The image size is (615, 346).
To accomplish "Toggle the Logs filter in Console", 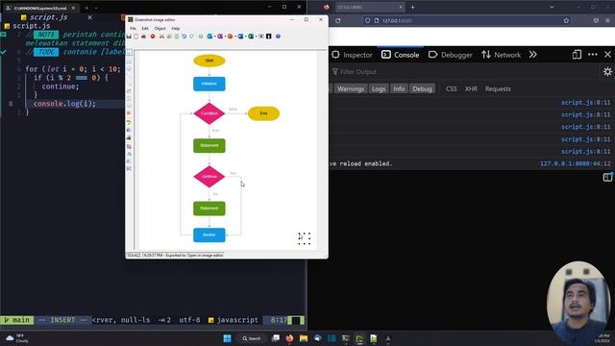I will point(379,89).
